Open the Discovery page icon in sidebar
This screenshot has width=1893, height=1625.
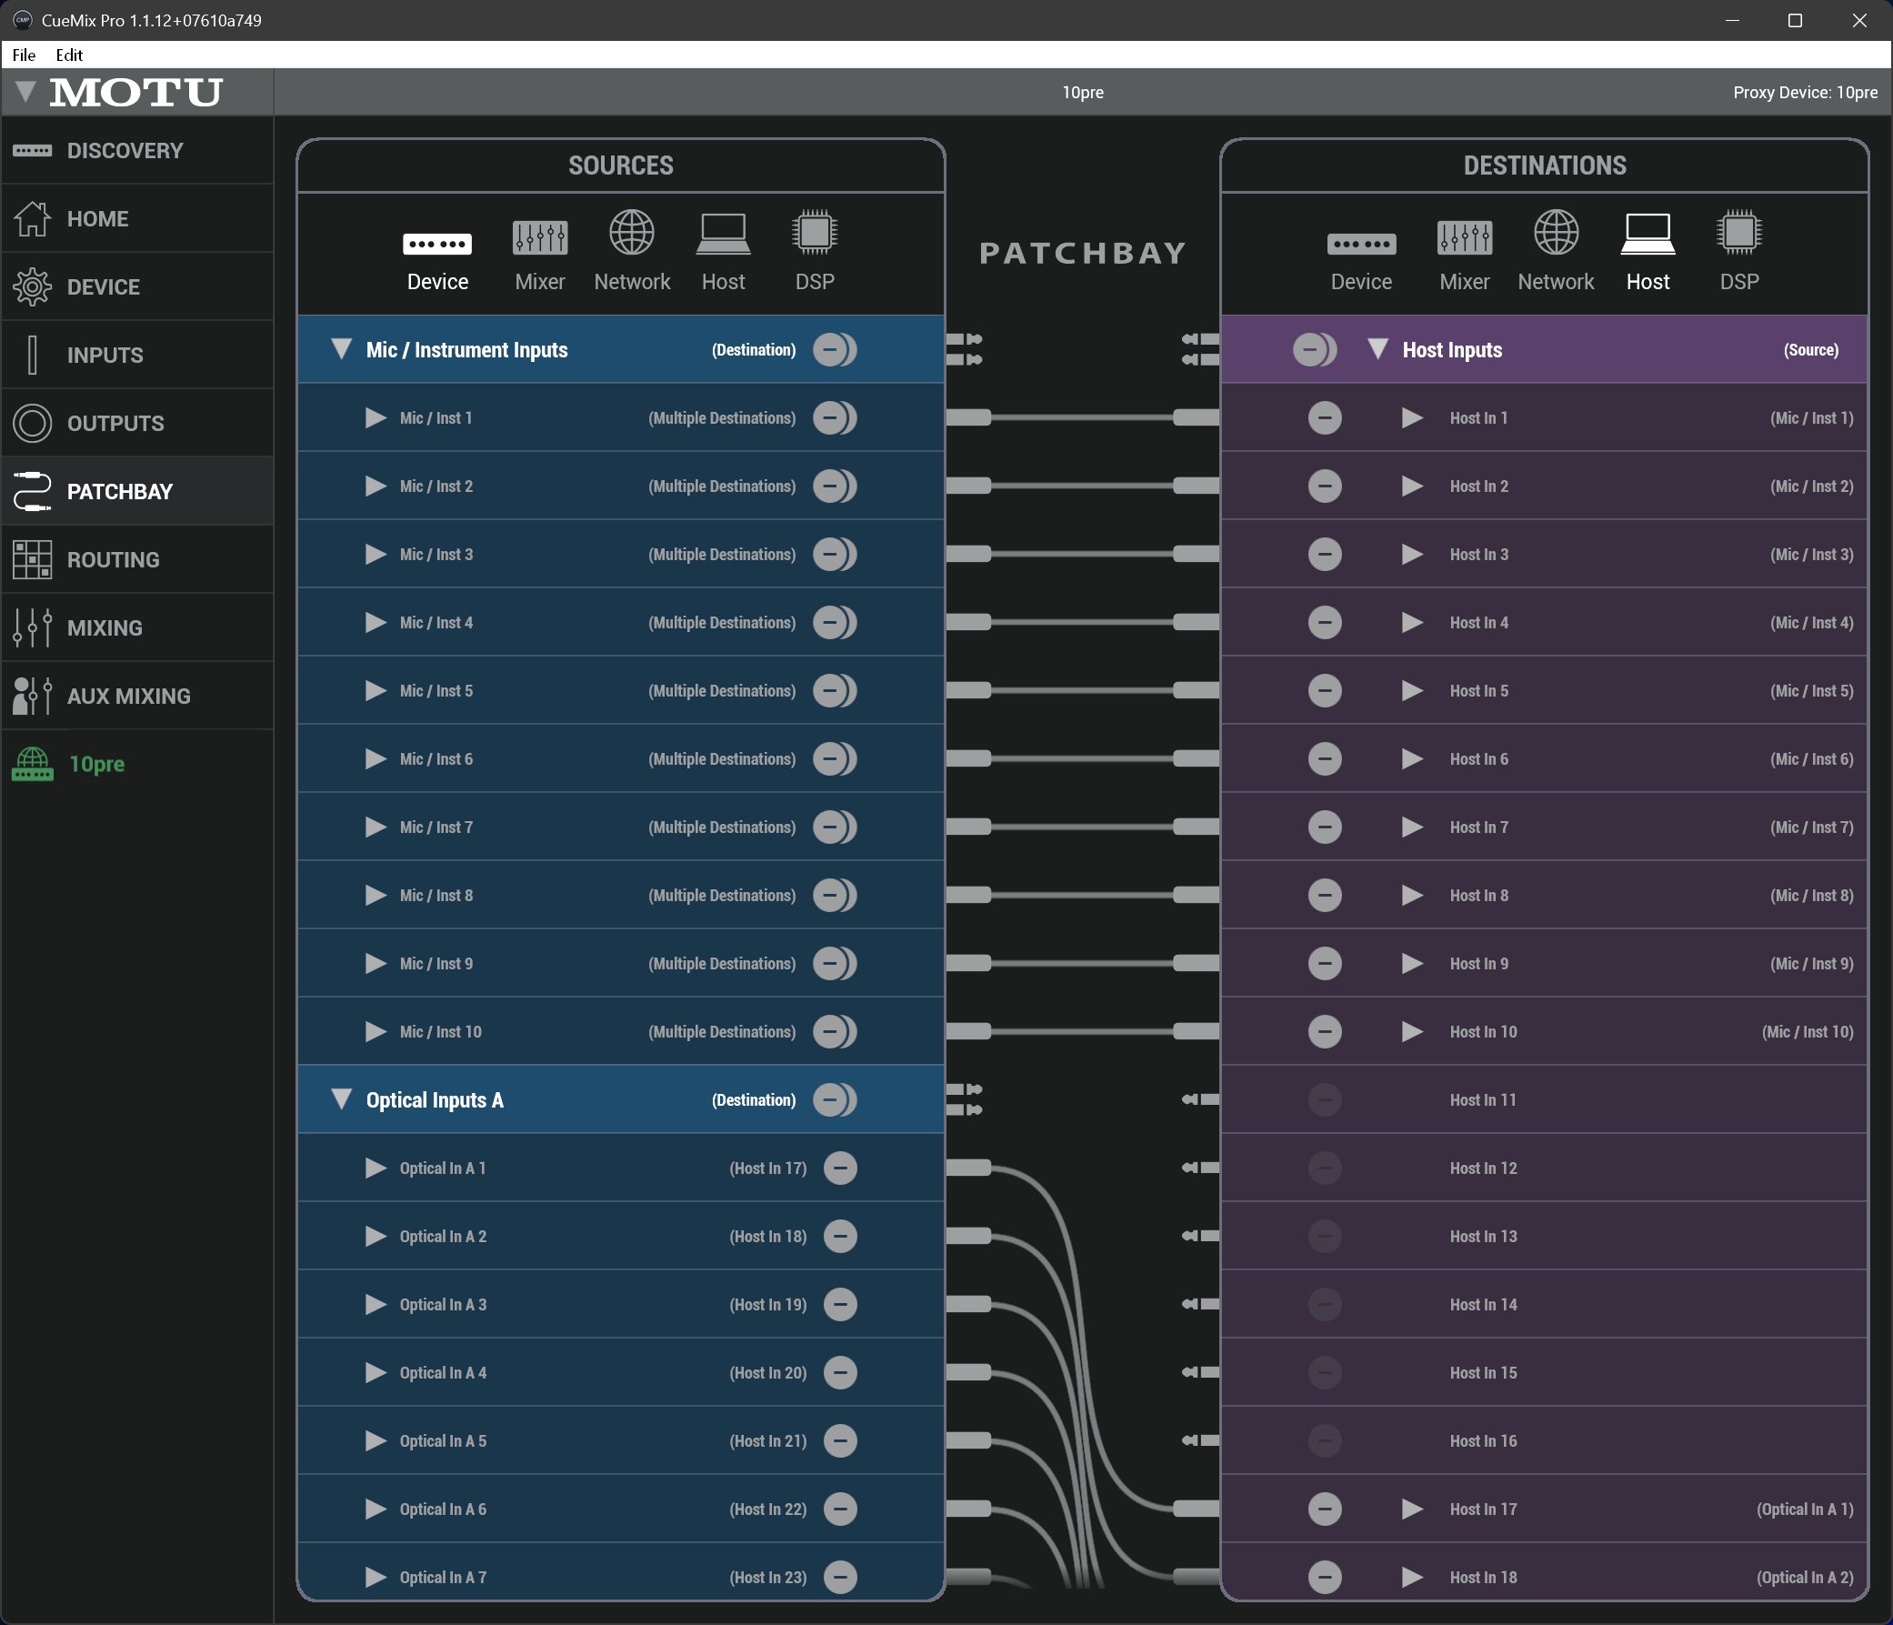(x=32, y=151)
